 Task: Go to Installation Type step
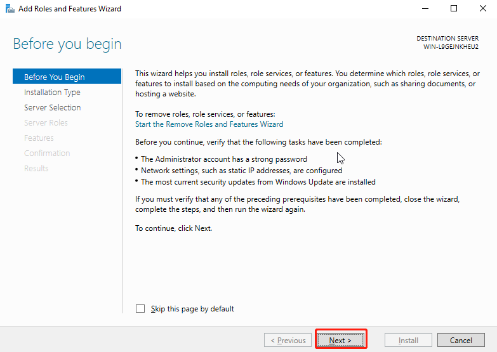point(52,93)
